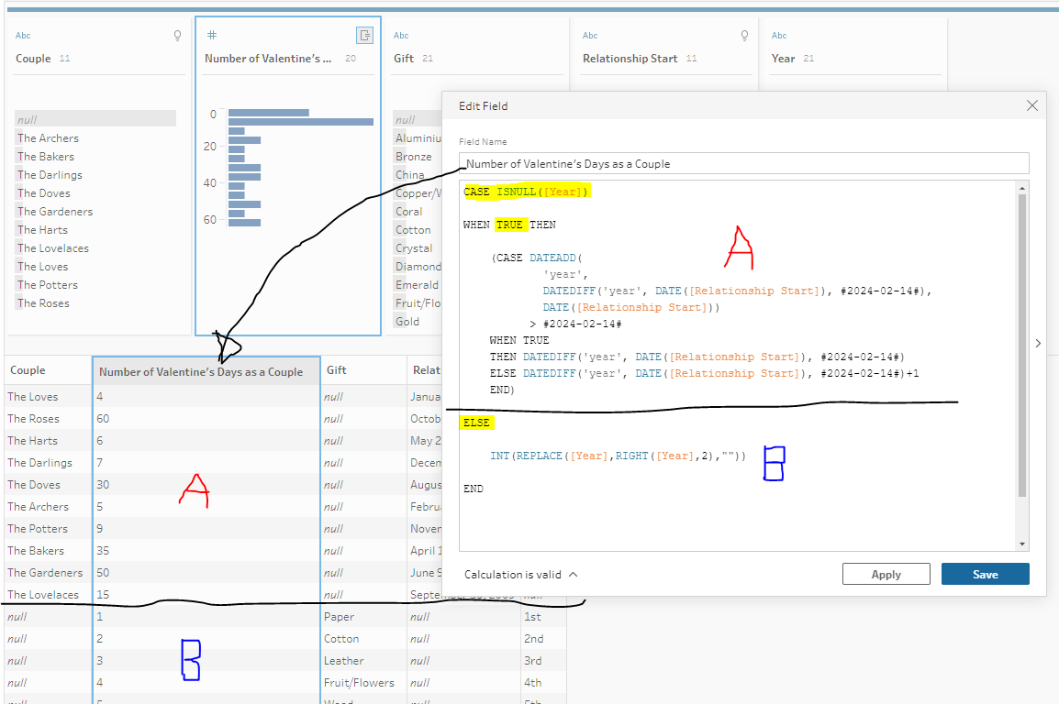This screenshot has width=1059, height=704.
Task: Select the Couple column header in data grid
Action: coord(28,371)
